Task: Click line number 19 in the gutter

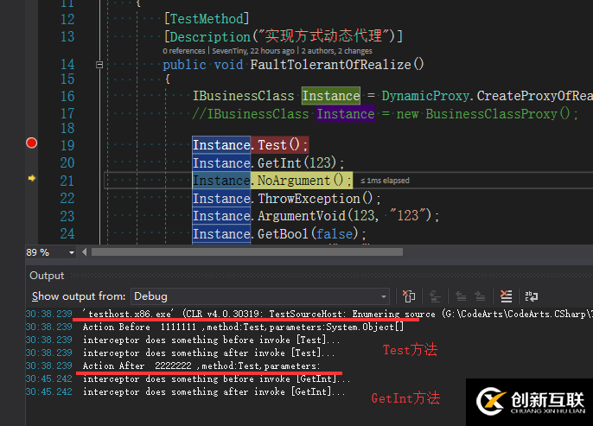Action: (67, 145)
